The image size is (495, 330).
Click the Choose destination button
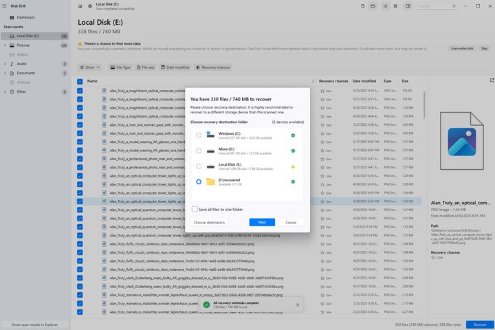pos(209,222)
